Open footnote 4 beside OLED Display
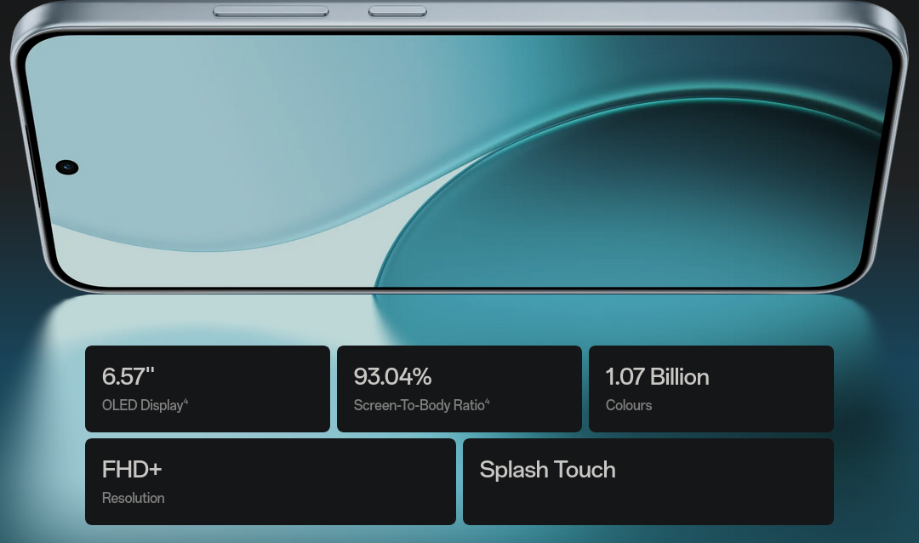This screenshot has width=919, height=543. click(186, 402)
